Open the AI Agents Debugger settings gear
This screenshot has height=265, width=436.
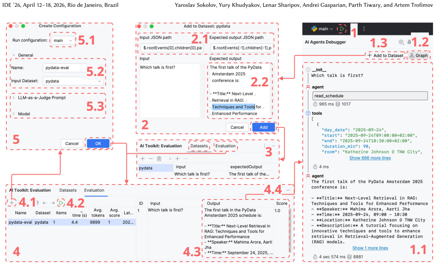pos(401,42)
